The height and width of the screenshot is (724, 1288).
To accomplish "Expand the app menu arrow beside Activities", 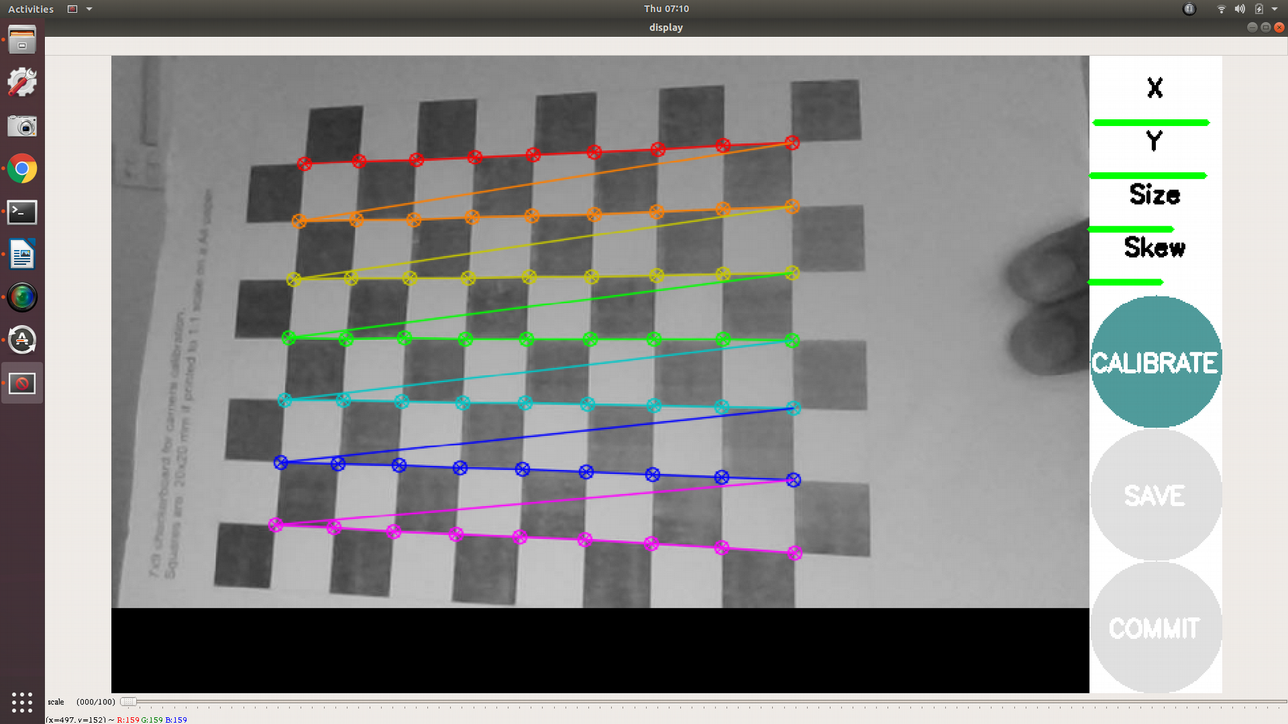I will (89, 9).
